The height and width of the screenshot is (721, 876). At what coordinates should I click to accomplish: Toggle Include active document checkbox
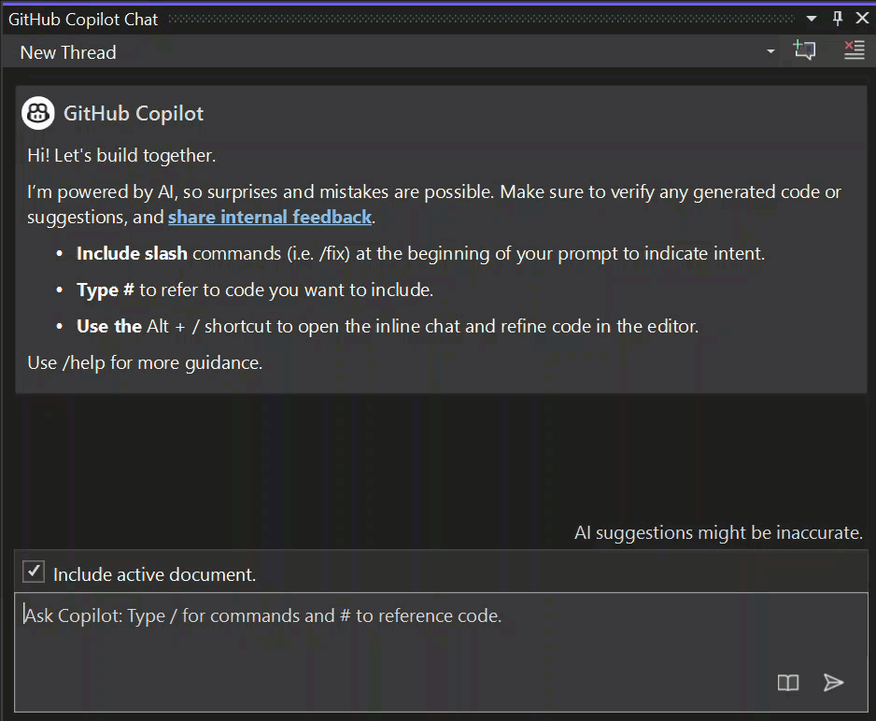(x=34, y=572)
